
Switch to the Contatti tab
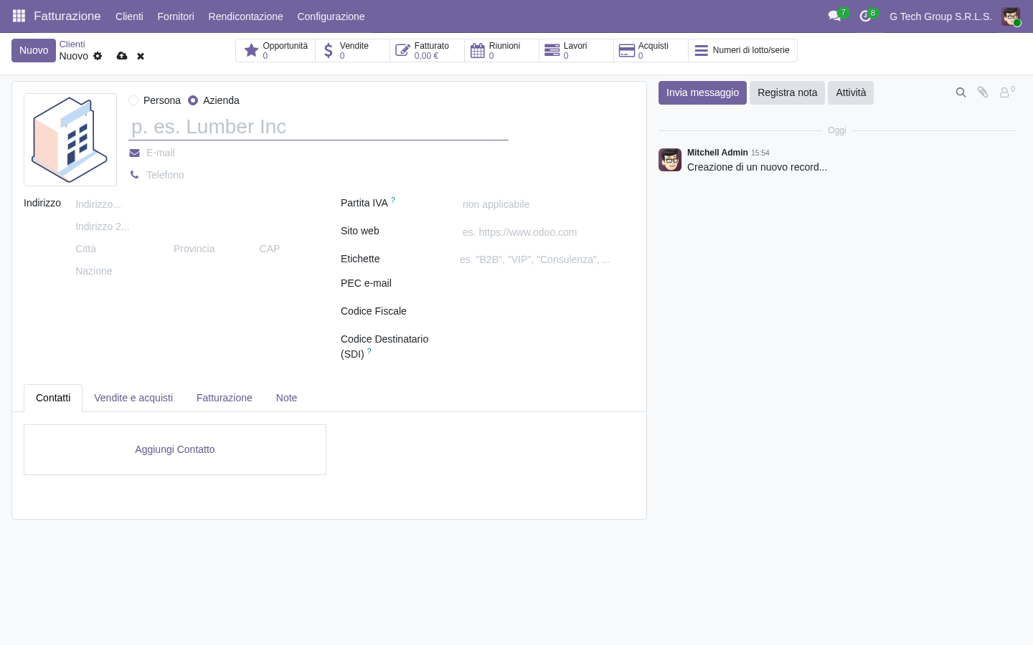click(53, 398)
